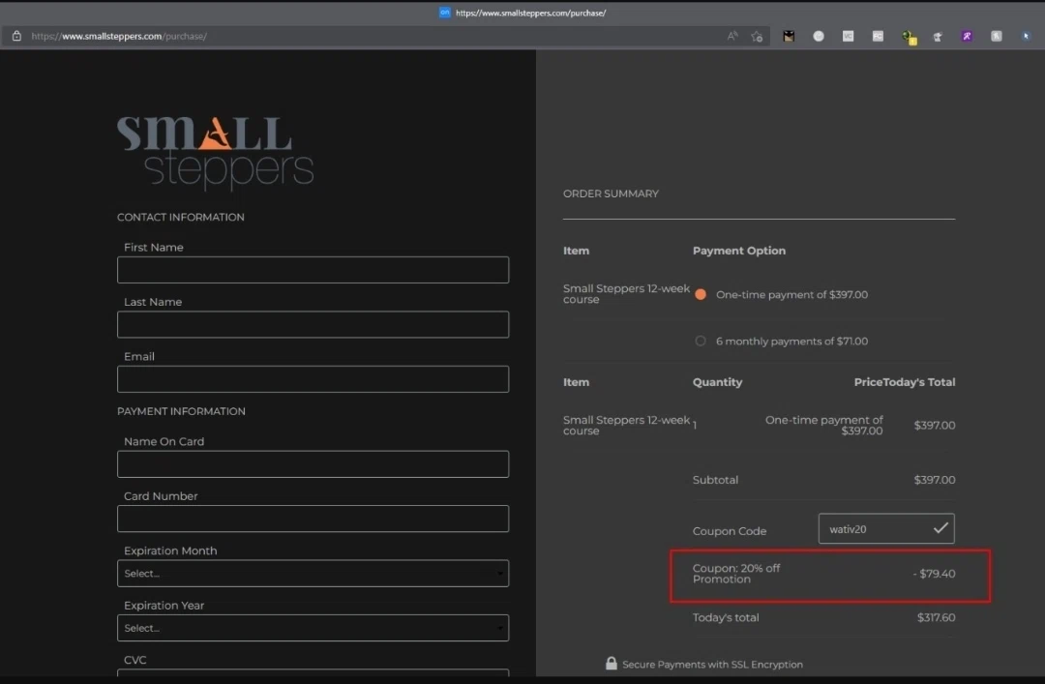Click the Last Name input field
The image size is (1045, 684).
coord(313,325)
